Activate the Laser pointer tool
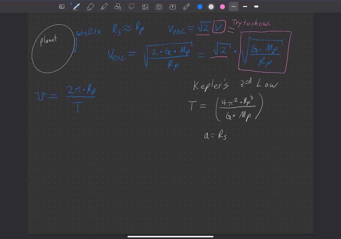 pos(186,7)
